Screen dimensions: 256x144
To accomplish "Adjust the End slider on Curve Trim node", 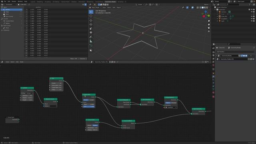I will click(x=89, y=107).
